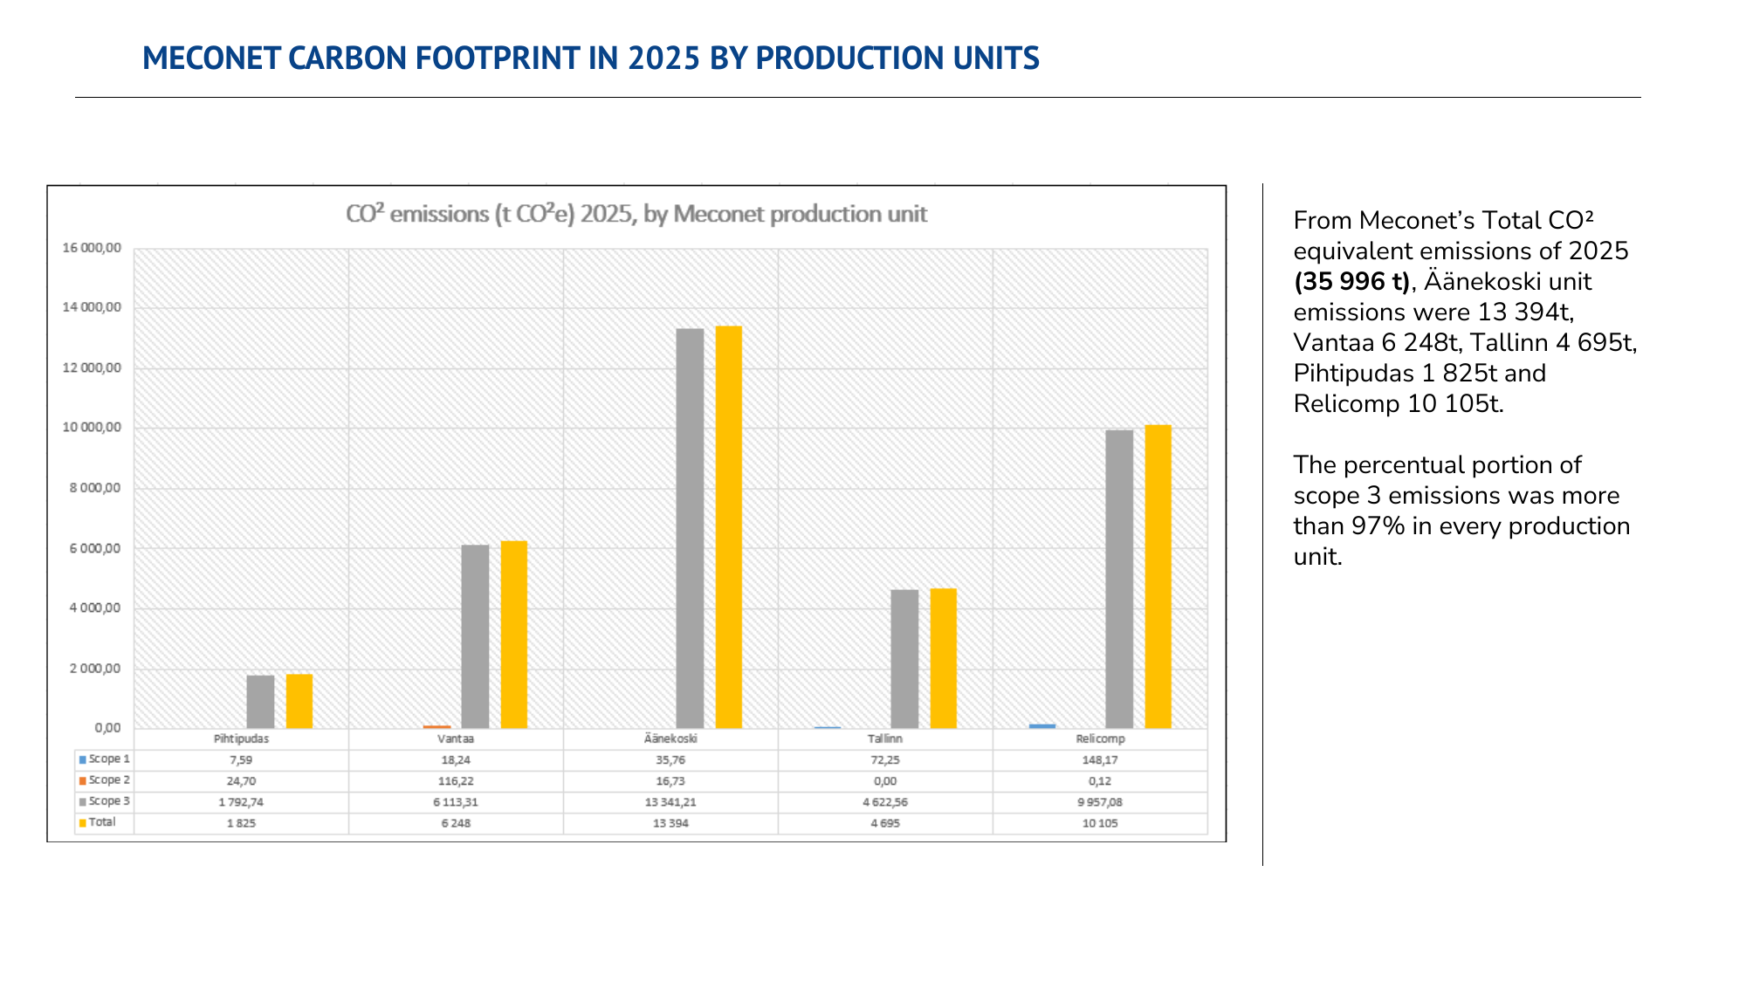Click the table cell value 1 792,74
1746x982 pixels.
241,802
